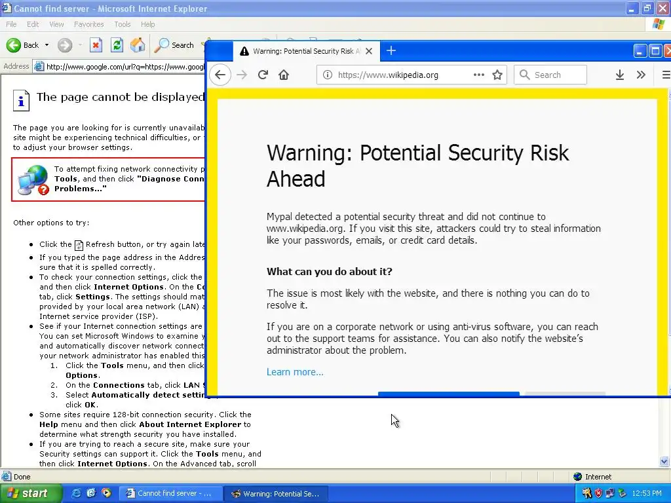Click the 'What can you do about it?' subheading
This screenshot has height=503, width=671.
click(329, 272)
